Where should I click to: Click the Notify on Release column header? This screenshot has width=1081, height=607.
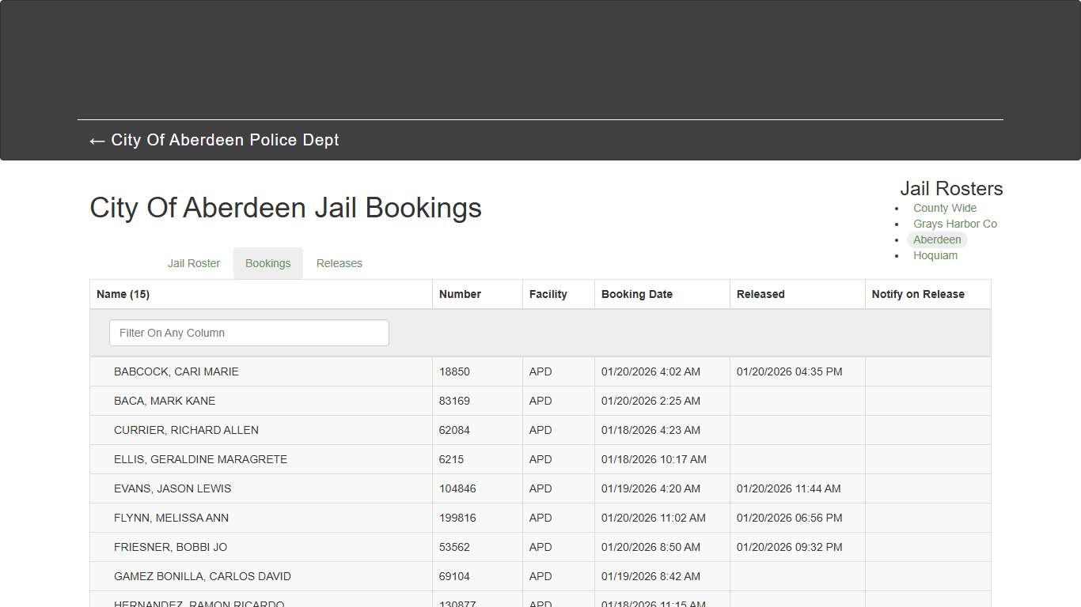pos(918,293)
